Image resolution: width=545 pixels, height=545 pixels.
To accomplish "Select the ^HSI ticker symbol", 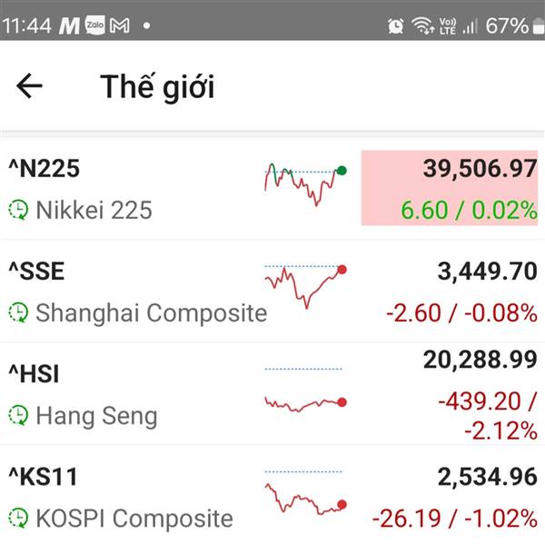I will (x=34, y=374).
